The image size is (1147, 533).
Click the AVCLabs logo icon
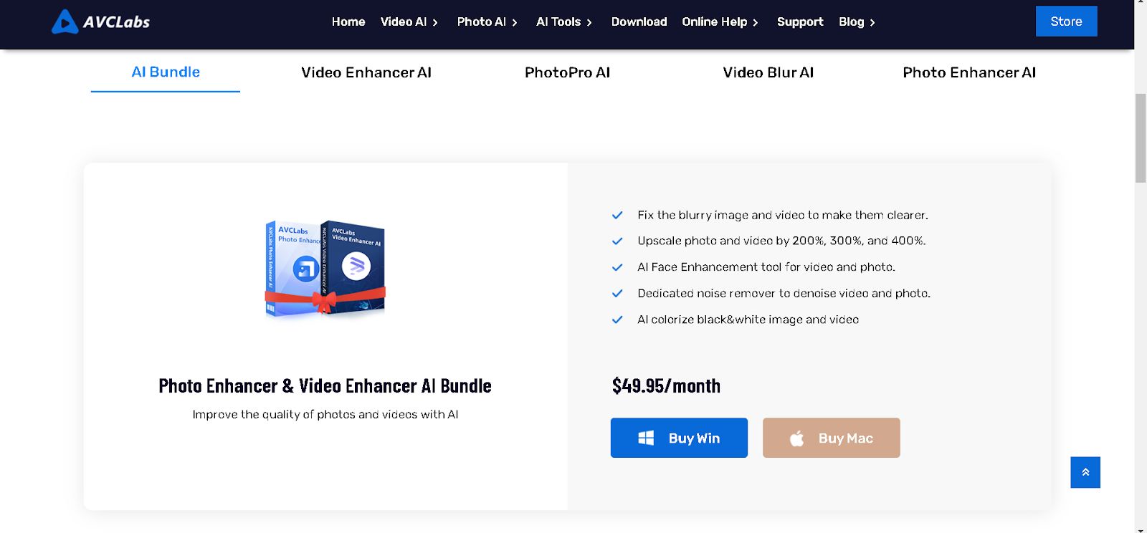coord(65,21)
